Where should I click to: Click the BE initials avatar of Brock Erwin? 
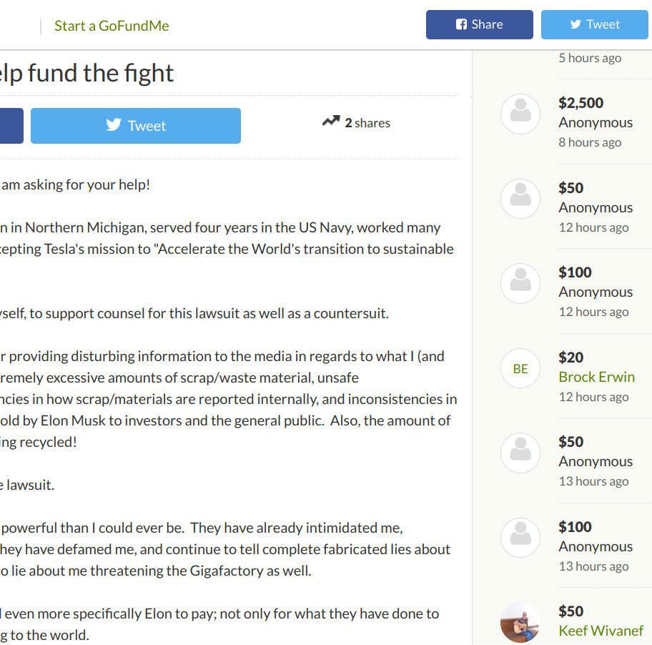(x=520, y=368)
